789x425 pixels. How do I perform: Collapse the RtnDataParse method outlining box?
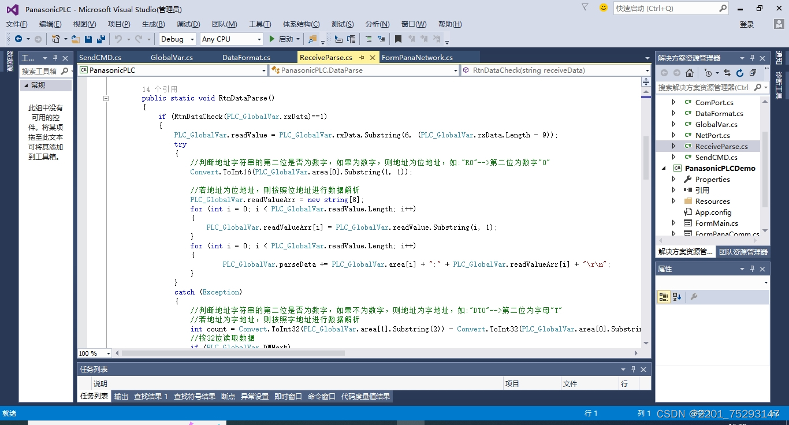[x=106, y=98]
